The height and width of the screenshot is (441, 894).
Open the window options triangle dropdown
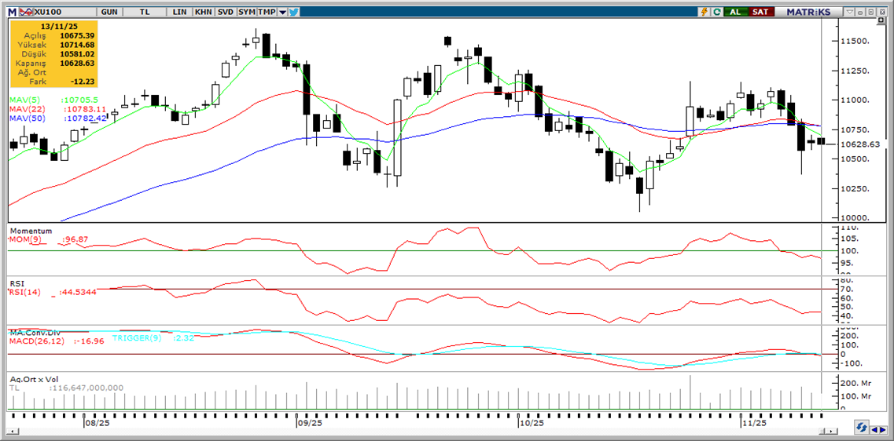coord(851,12)
